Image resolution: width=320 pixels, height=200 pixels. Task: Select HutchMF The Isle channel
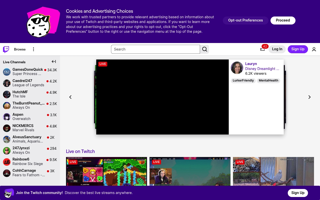(x=30, y=94)
